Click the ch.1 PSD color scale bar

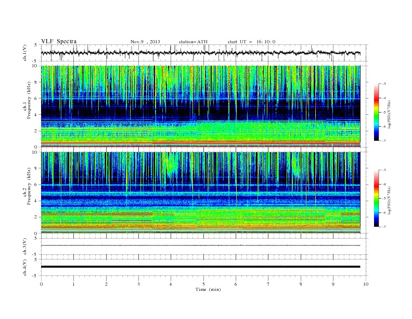(x=376, y=112)
